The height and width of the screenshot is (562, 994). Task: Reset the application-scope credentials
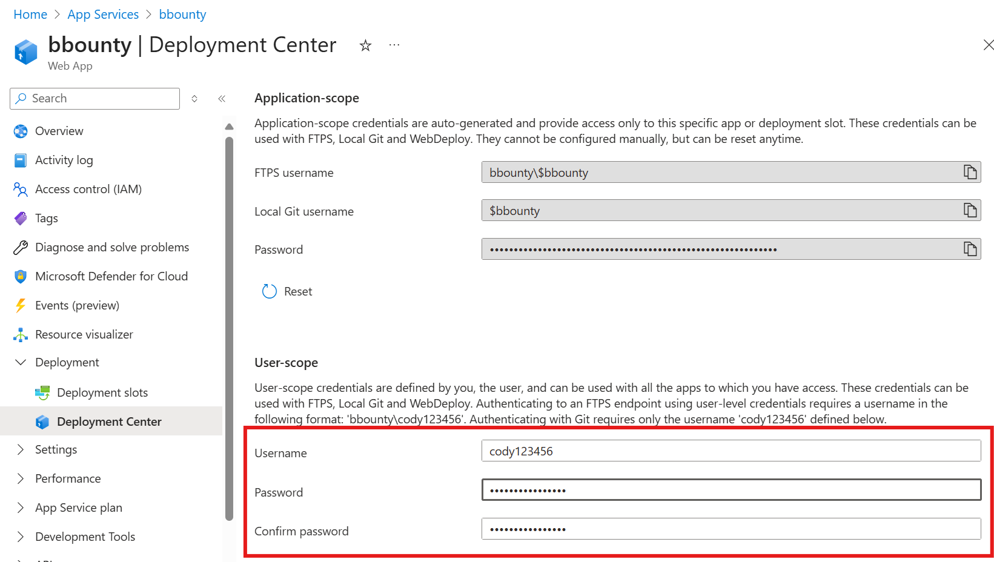coord(287,291)
